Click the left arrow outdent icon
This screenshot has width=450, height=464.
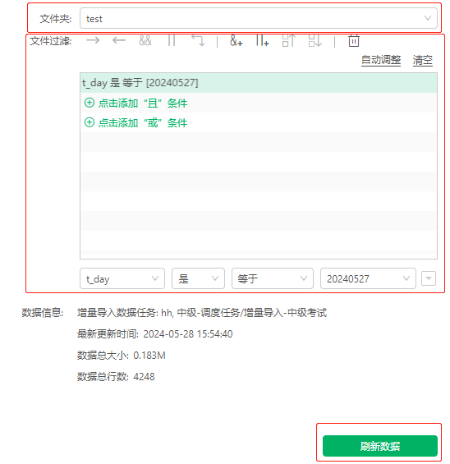(x=119, y=40)
